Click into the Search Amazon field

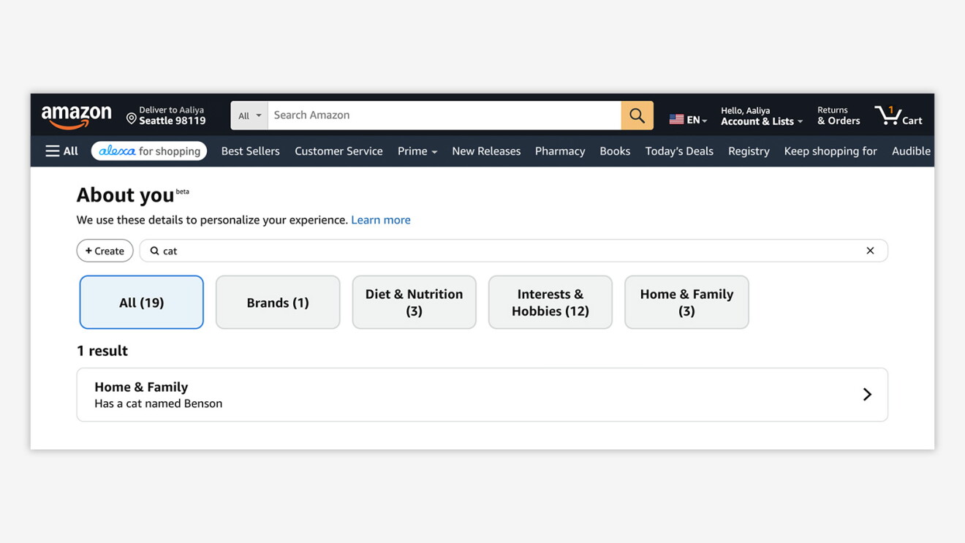tap(444, 115)
